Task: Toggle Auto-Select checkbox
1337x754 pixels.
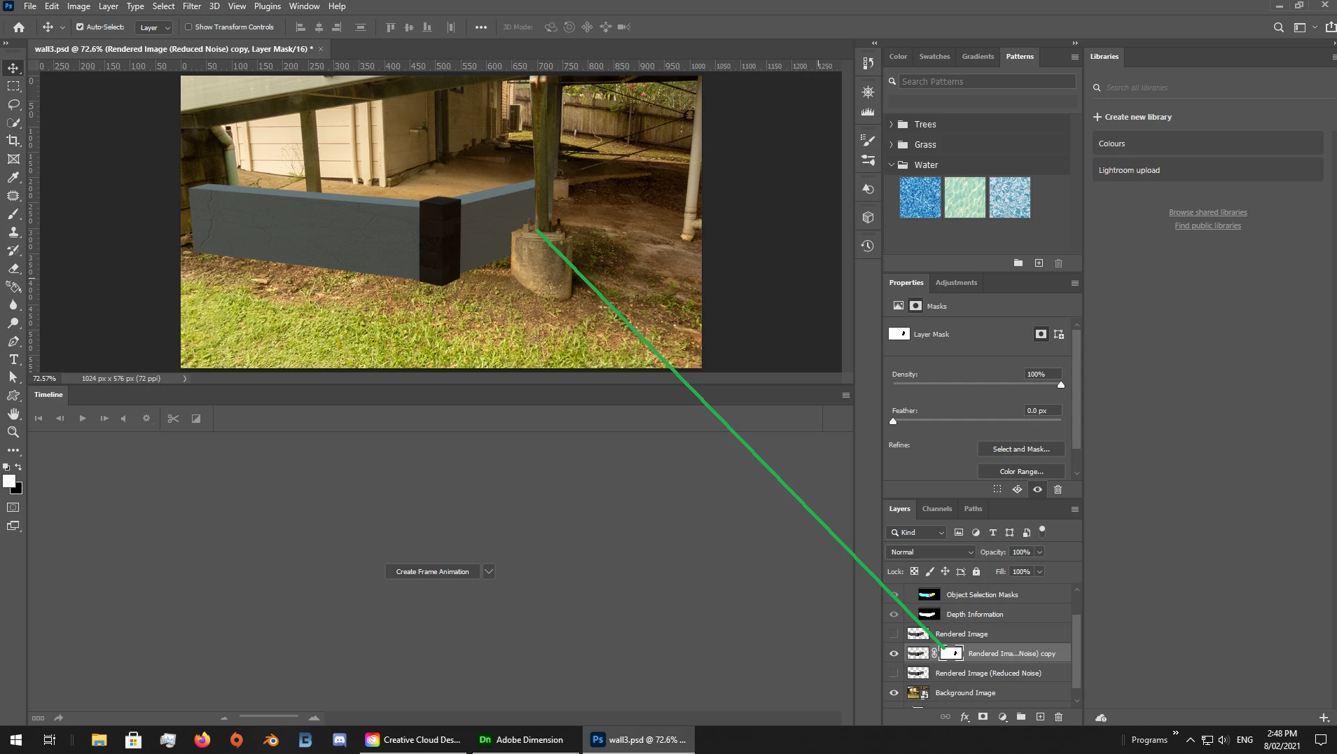Action: pos(80,27)
